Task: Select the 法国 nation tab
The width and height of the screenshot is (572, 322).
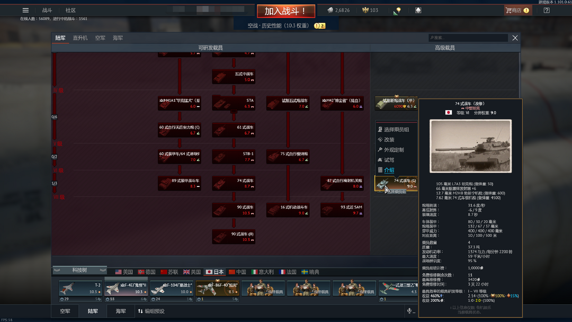Action: click(288, 272)
